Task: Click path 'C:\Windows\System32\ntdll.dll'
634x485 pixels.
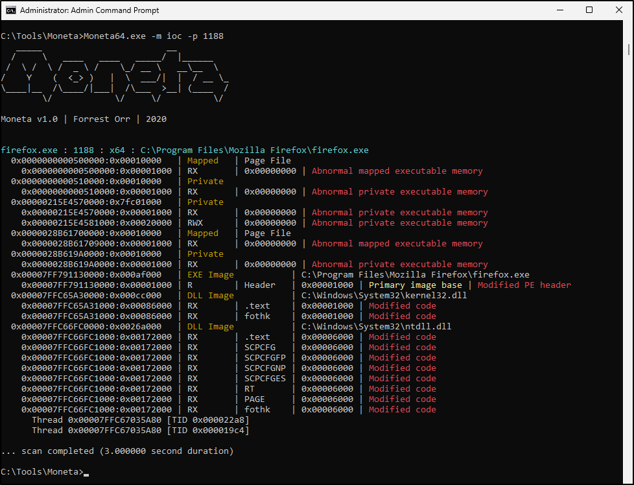Action: (x=376, y=326)
